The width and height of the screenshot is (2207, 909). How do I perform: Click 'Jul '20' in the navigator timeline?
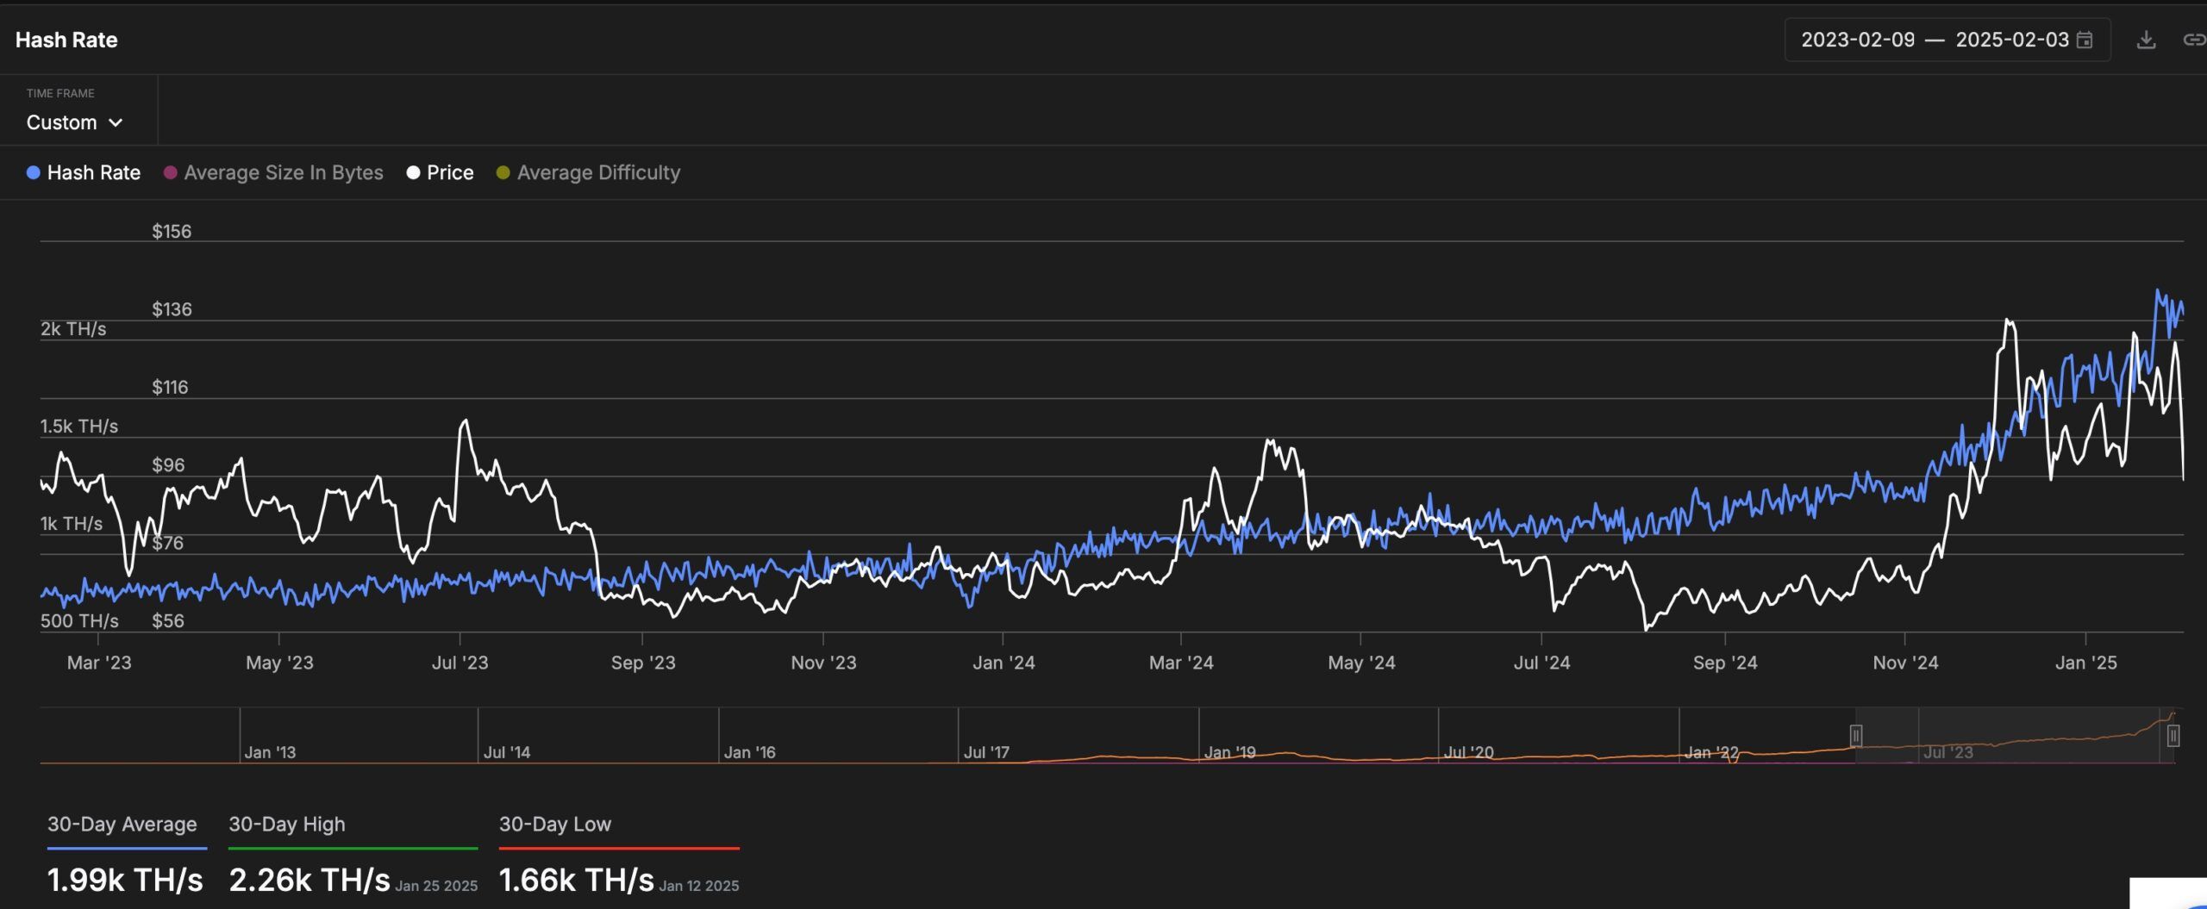(1469, 752)
